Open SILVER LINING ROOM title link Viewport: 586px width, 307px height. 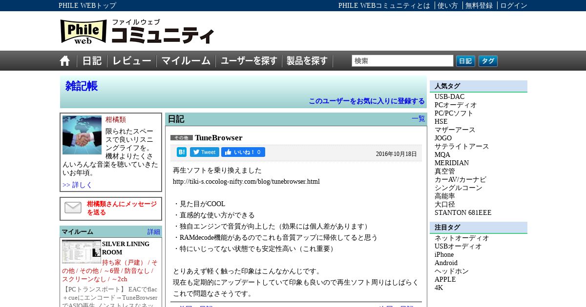[126, 248]
